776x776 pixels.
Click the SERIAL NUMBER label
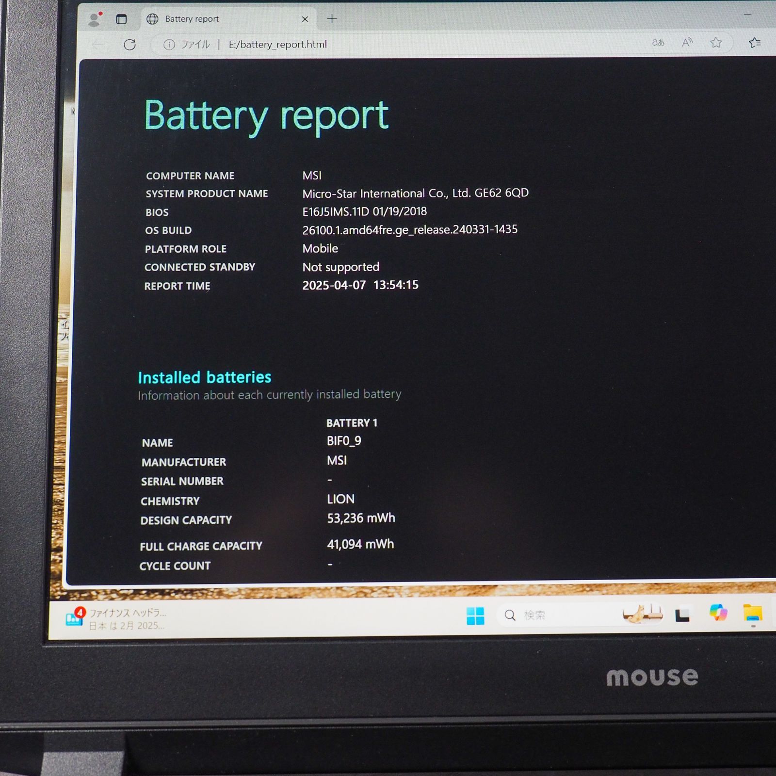click(182, 481)
